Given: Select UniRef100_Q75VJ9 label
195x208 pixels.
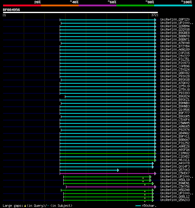Looking at the screenshot, I should point(175,86).
